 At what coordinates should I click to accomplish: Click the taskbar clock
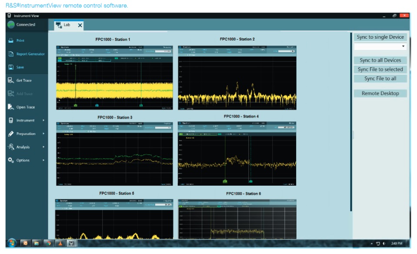click(397, 244)
